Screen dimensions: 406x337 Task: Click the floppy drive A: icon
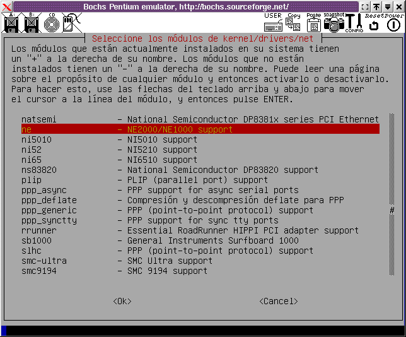[x=11, y=24]
